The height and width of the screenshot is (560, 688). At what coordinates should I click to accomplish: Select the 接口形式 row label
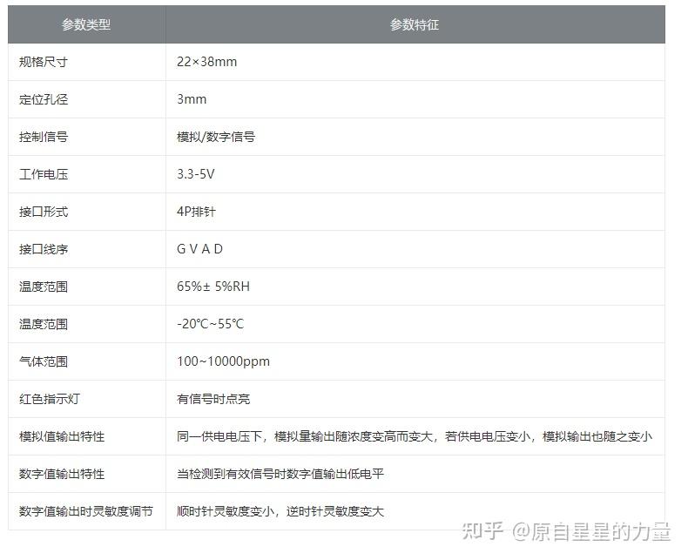tap(44, 212)
